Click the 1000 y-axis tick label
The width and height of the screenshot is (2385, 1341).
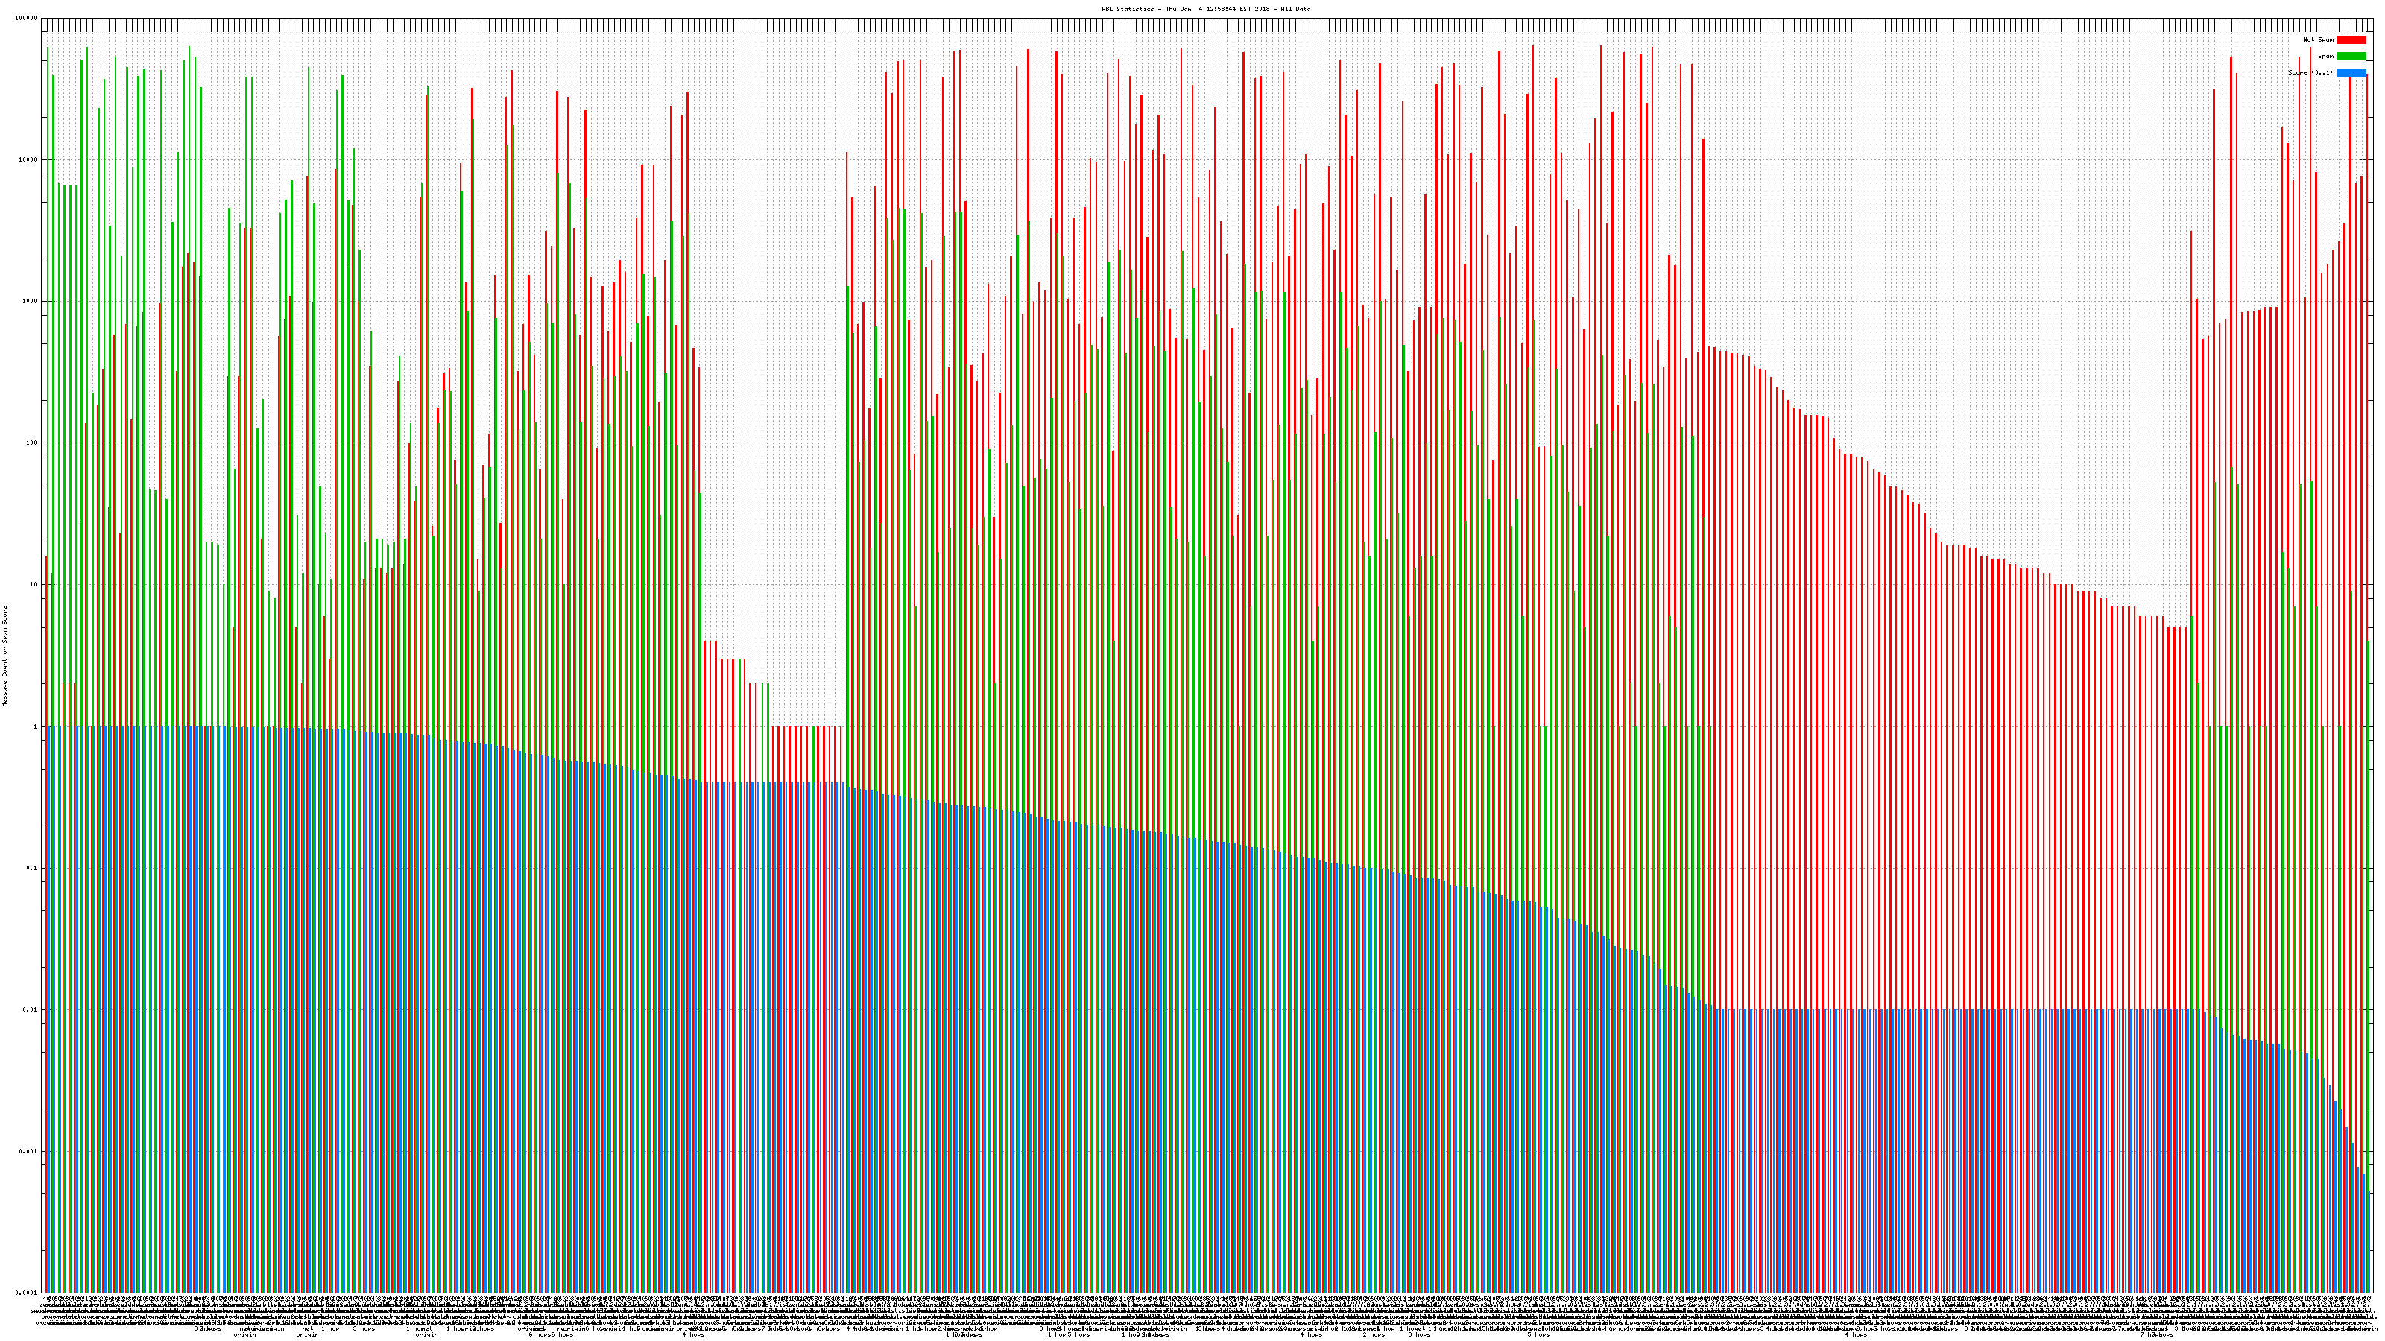tap(30, 302)
